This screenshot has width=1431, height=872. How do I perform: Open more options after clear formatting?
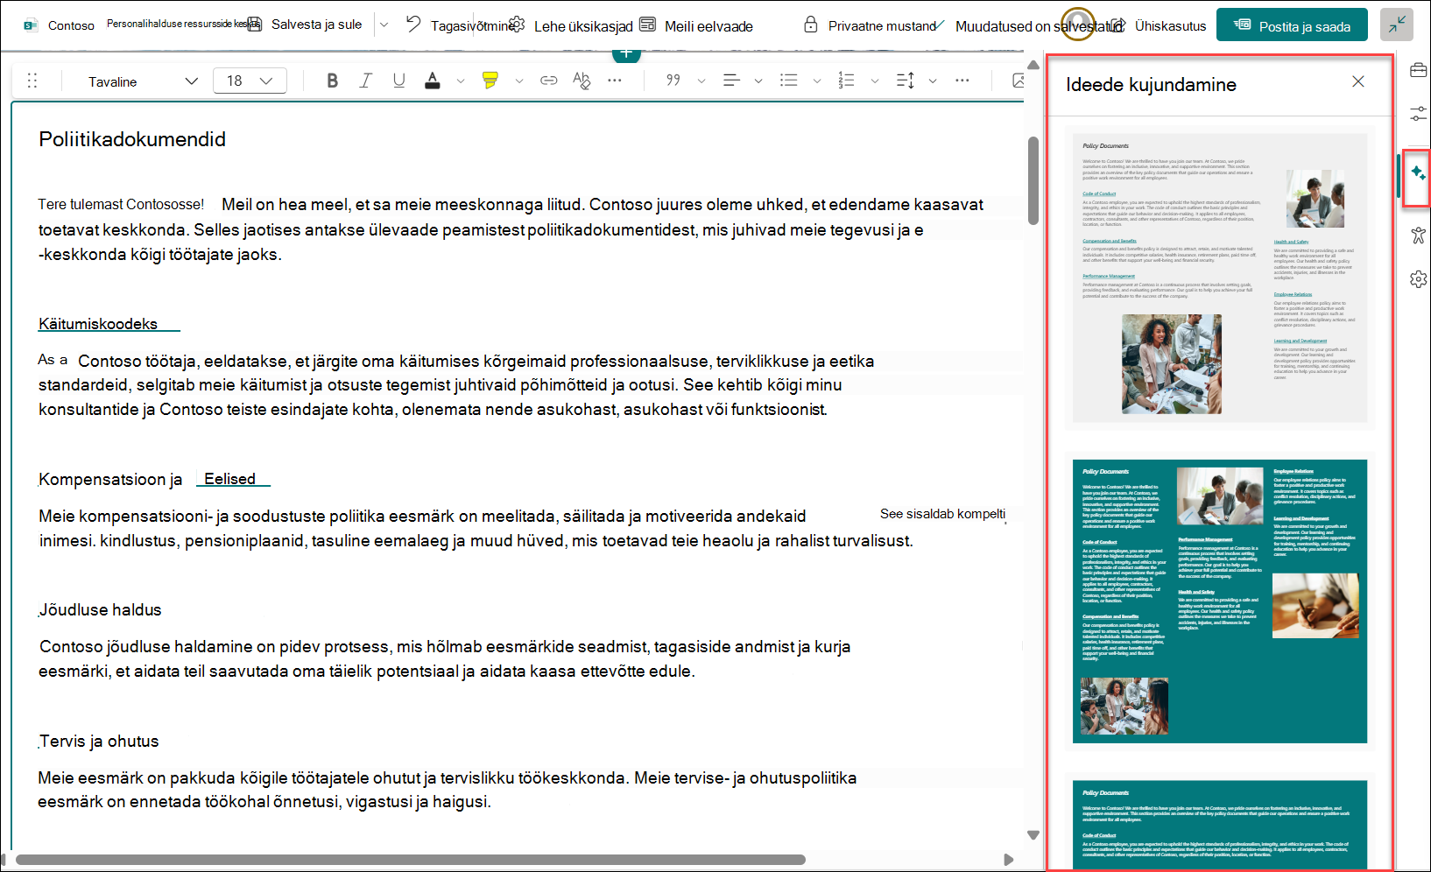pyautogui.click(x=615, y=81)
